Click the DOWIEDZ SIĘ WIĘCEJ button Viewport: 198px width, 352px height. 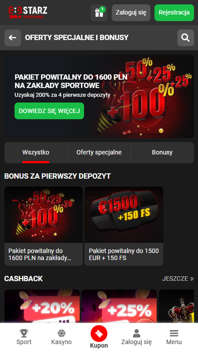click(49, 111)
